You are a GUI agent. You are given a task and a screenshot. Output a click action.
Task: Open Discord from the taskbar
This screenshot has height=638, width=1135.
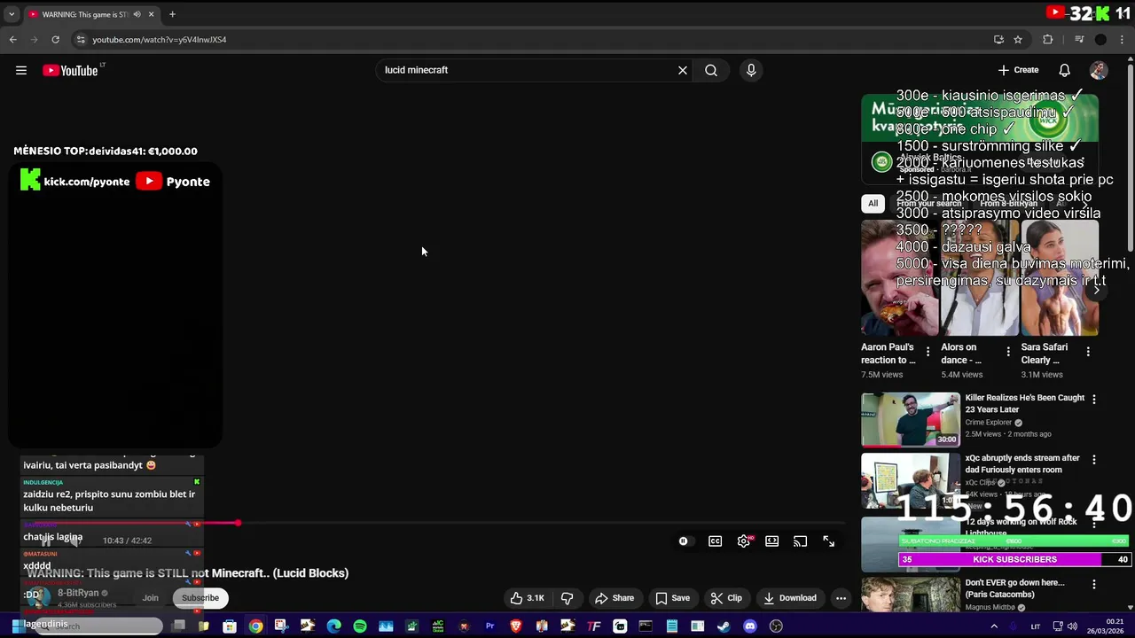pos(750,626)
